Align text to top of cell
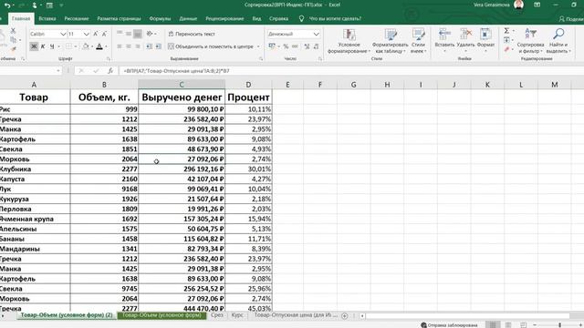 [x=120, y=34]
